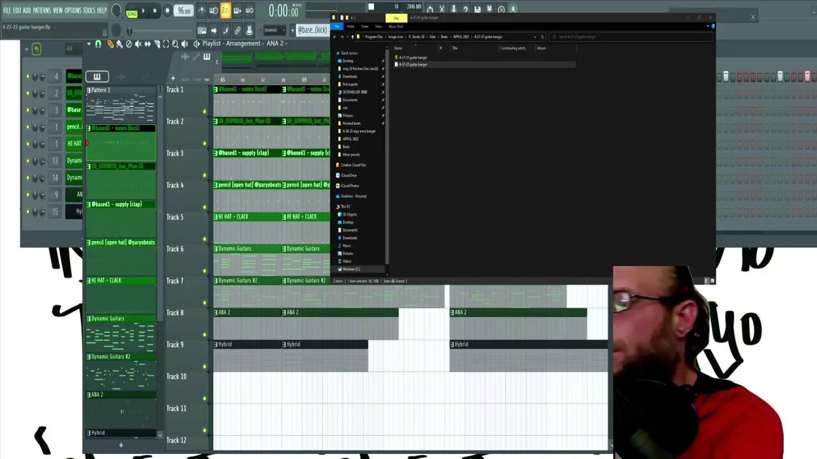This screenshot has height=459, width=817.
Task: Click the record button
Action: click(167, 11)
